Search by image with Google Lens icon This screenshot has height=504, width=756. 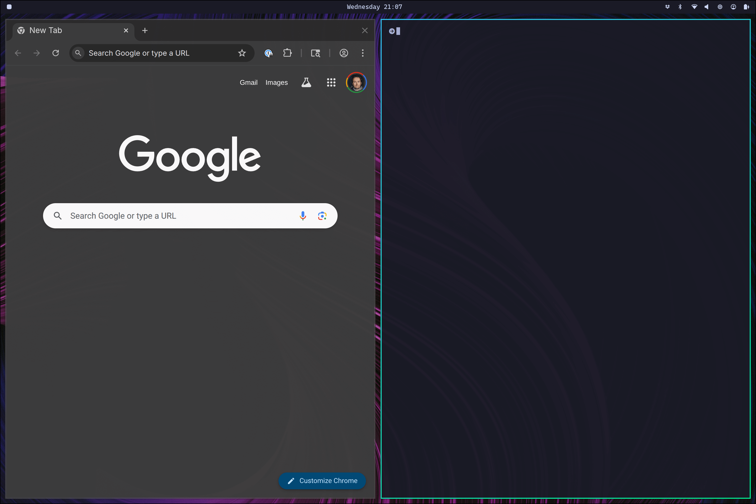(x=322, y=216)
